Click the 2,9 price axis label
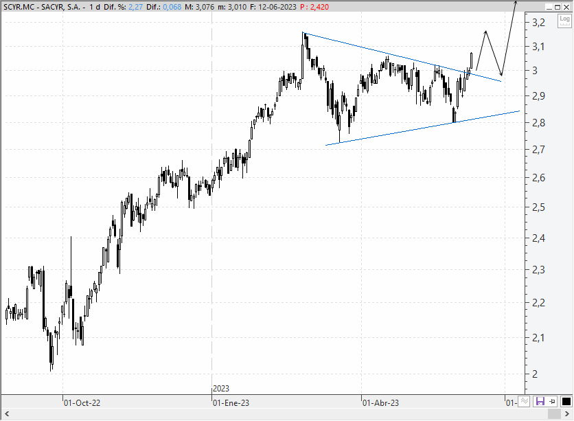The width and height of the screenshot is (574, 421). (538, 96)
